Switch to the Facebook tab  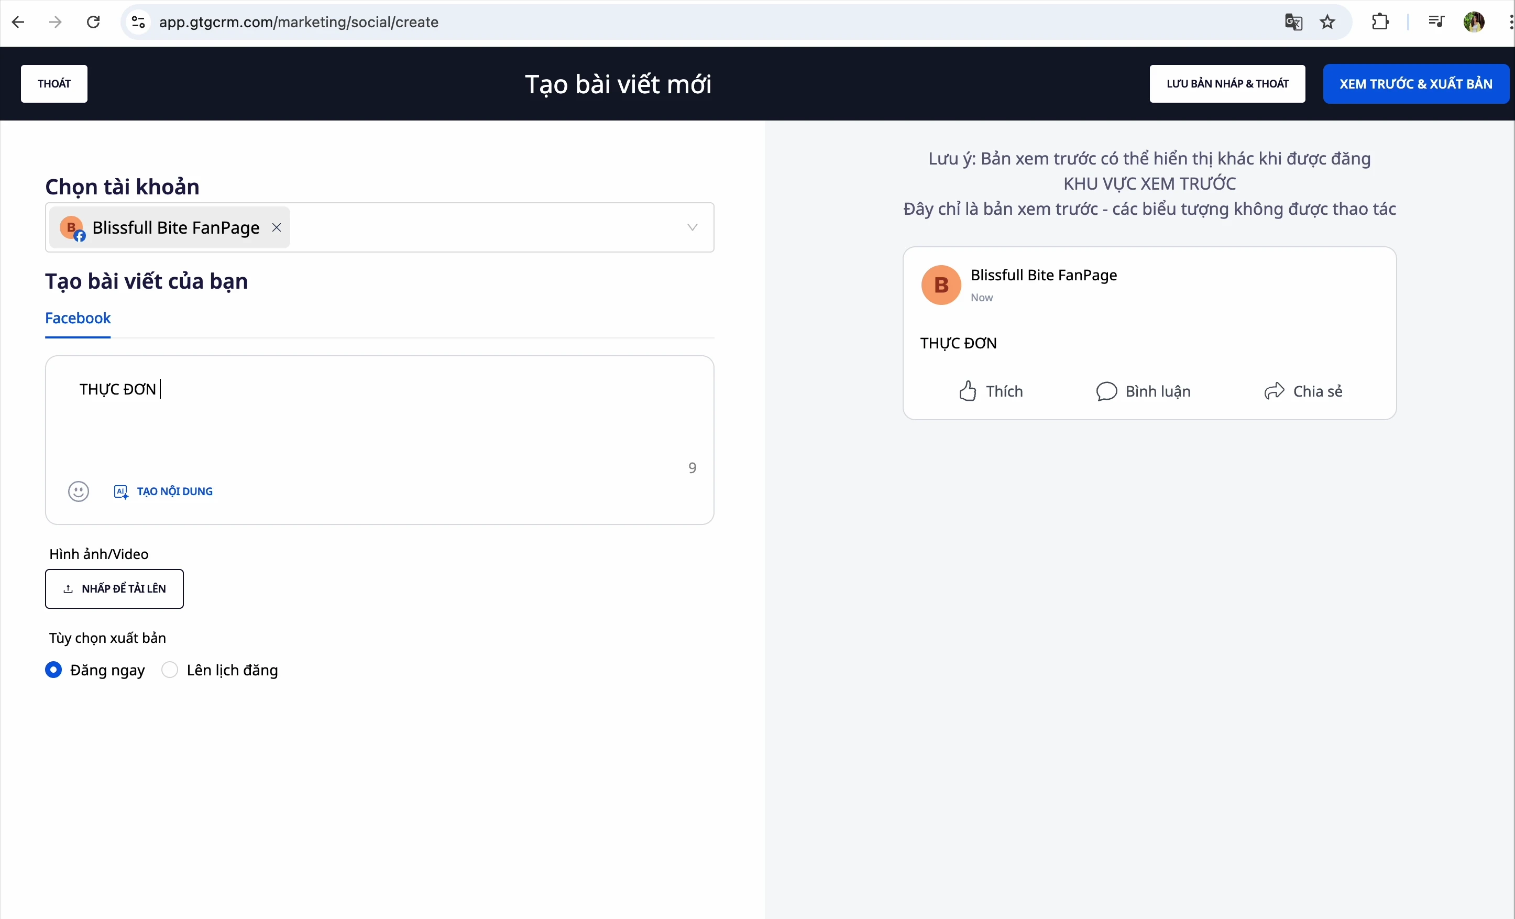[78, 318]
